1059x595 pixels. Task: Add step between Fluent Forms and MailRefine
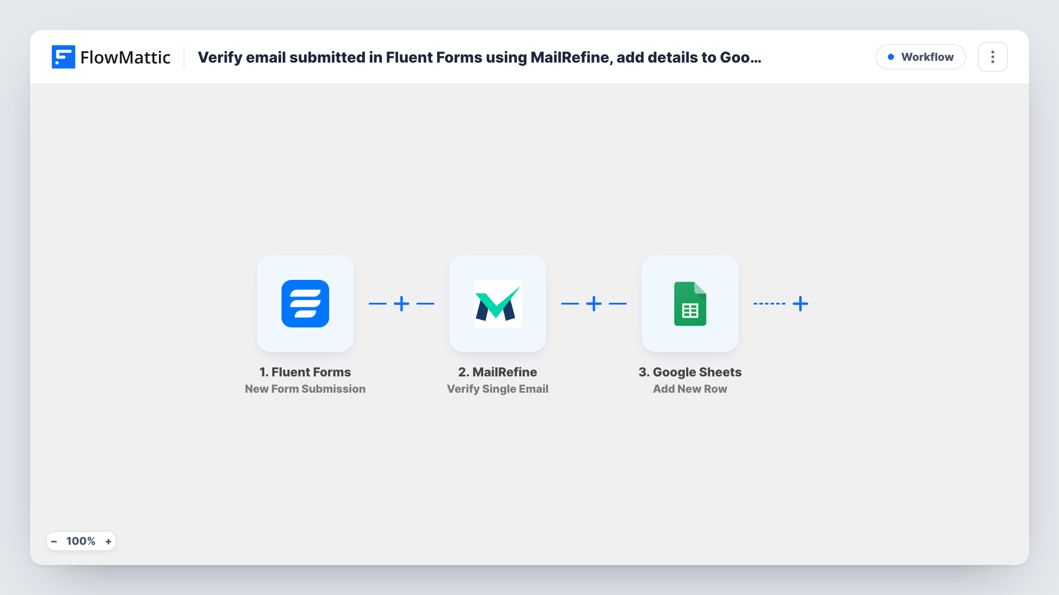401,304
